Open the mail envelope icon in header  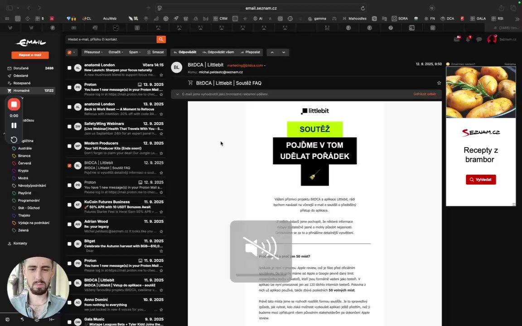(x=457, y=39)
